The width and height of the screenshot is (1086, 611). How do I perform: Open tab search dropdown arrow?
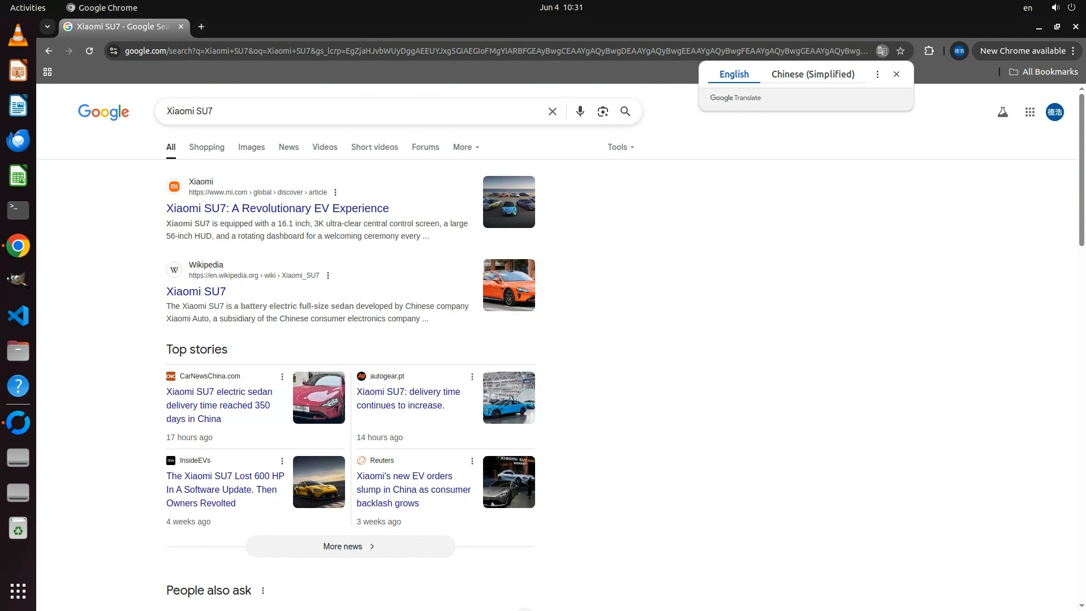click(x=48, y=27)
